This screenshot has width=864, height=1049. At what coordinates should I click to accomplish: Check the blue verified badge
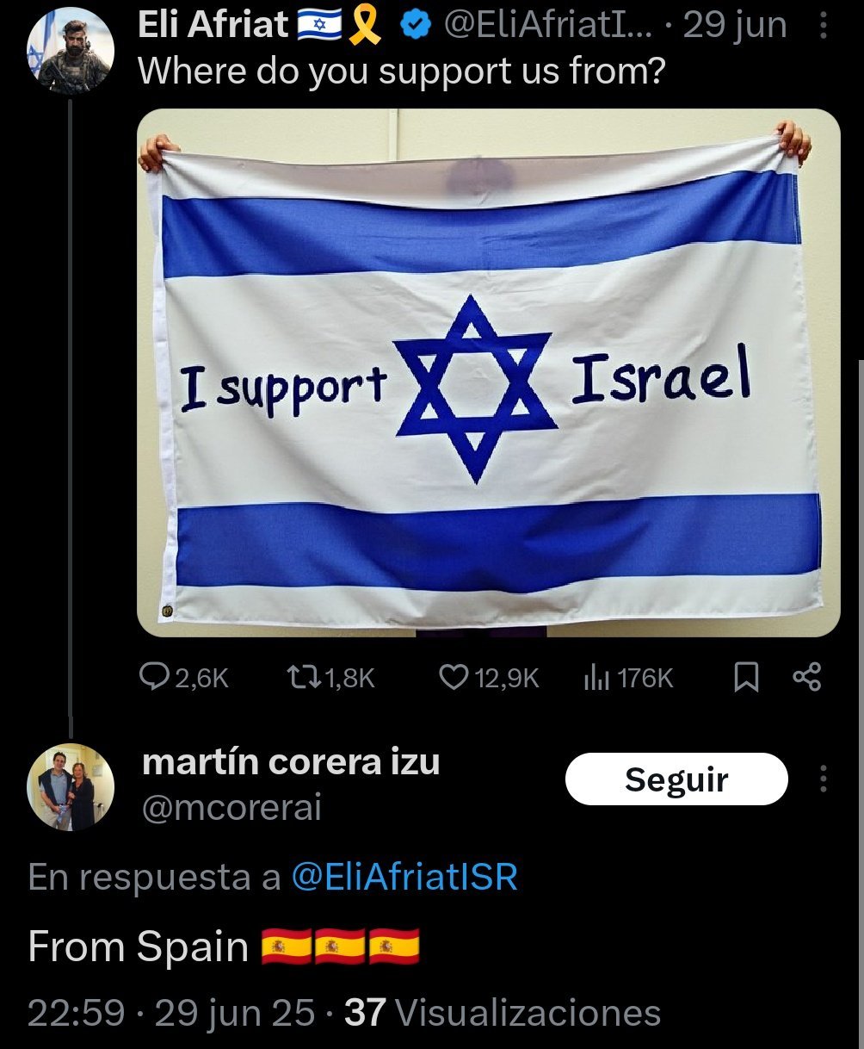[417, 26]
